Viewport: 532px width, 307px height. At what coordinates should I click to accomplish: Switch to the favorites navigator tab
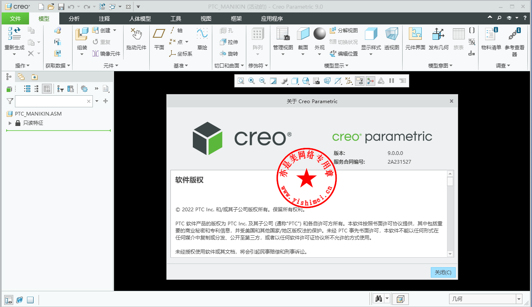34,77
